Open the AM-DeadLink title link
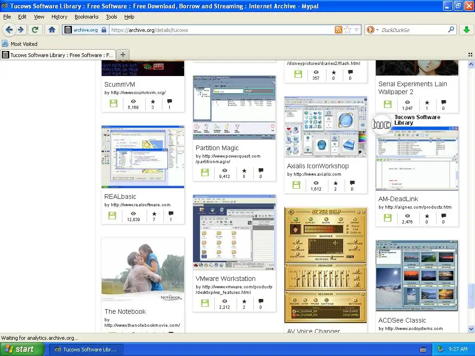 tap(398, 199)
